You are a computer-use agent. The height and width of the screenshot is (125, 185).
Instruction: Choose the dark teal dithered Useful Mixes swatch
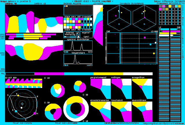(173, 6)
